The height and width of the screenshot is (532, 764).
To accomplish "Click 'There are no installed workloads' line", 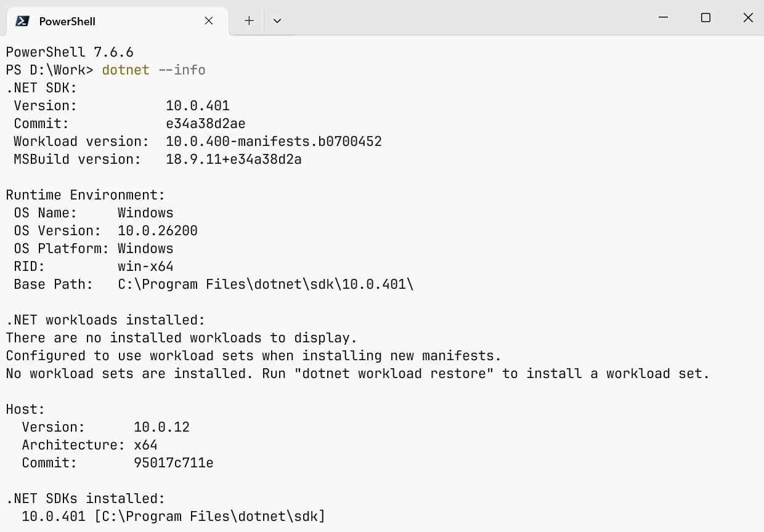I will 182,338.
